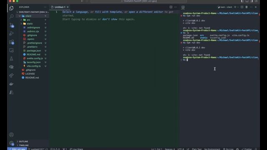Collapse the SVELTEKIT-FASTAPI workspace root
The height and width of the screenshot is (150, 267).
[x=18, y=12]
